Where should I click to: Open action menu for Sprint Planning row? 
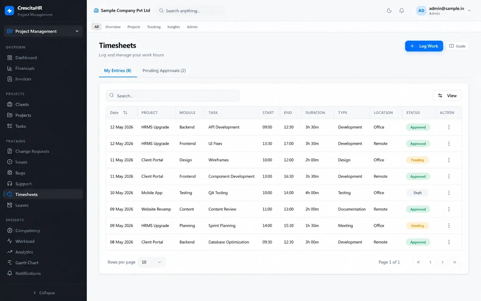(449, 226)
